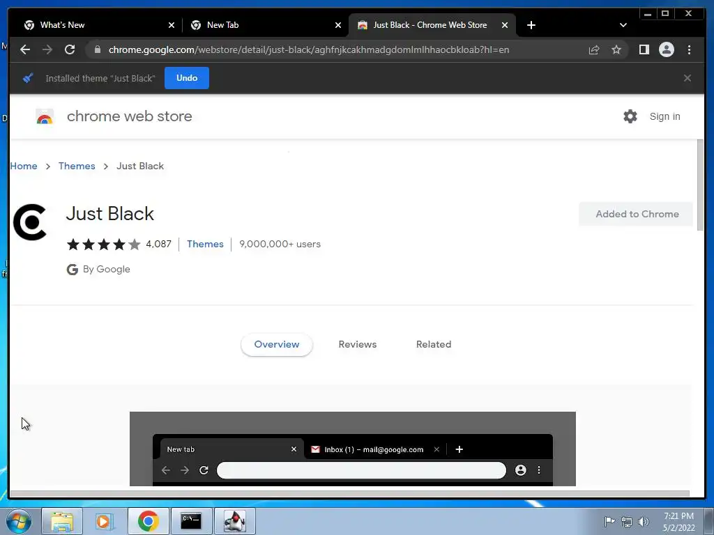Open Web Store settings gear
Image resolution: width=714 pixels, height=535 pixels.
click(x=630, y=116)
